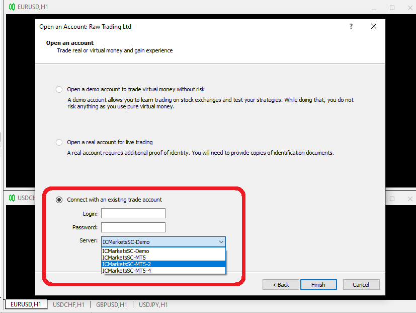
Task: Select the highlighted ICMarketsSC-MT5-2 server
Action: click(x=126, y=264)
